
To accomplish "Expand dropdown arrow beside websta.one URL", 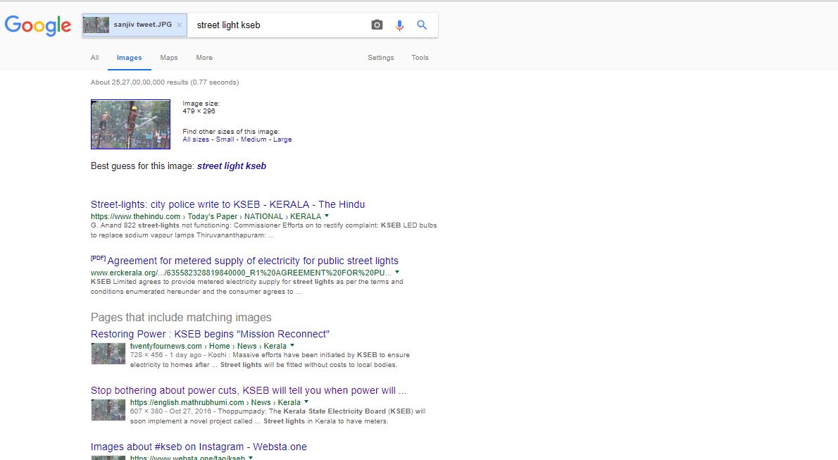I will pyautogui.click(x=251, y=457).
